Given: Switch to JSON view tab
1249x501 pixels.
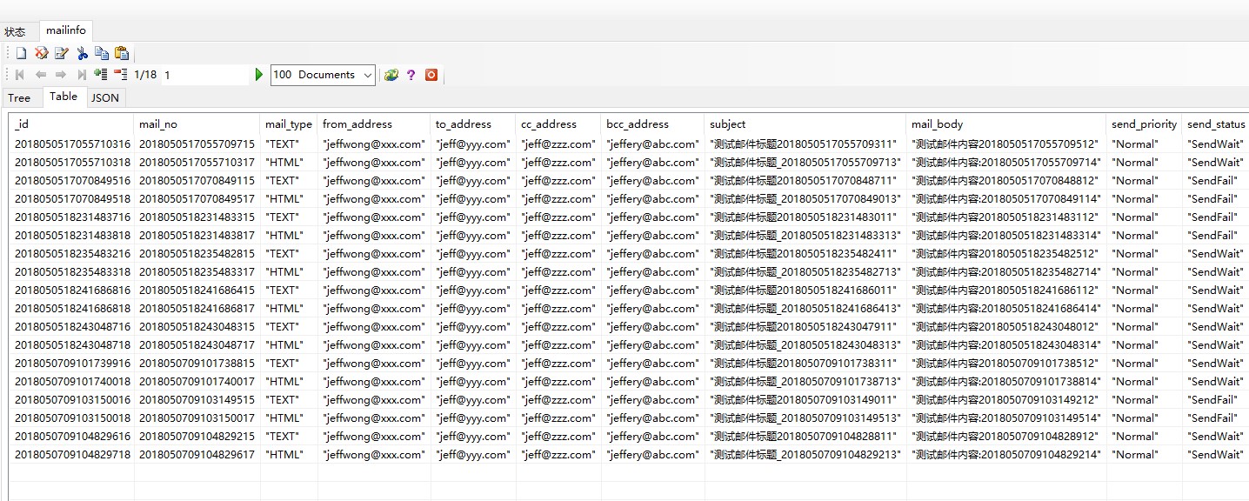Looking at the screenshot, I should pyautogui.click(x=105, y=97).
